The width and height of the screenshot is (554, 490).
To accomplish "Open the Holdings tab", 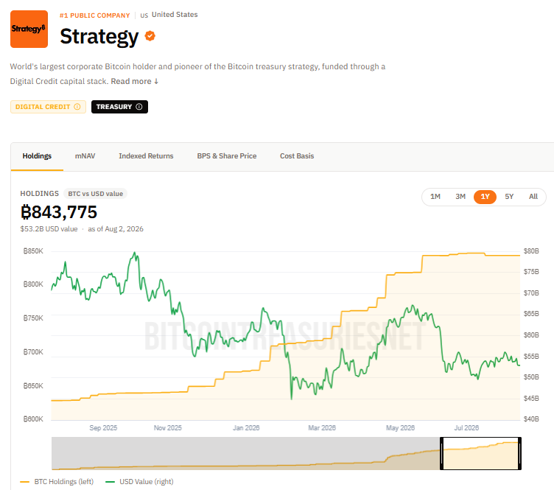I will click(37, 156).
